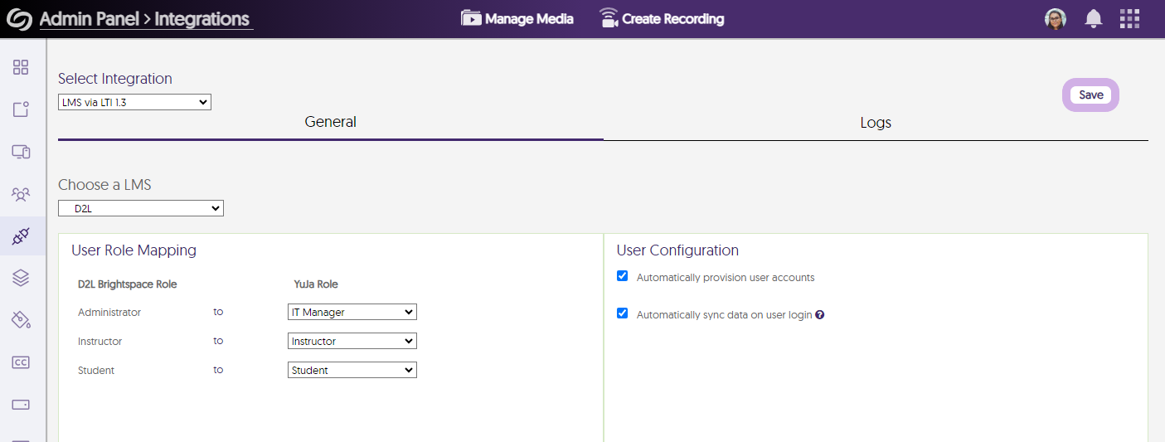Open the dashboard grid icon in sidebar
The height and width of the screenshot is (442, 1165).
[x=21, y=67]
